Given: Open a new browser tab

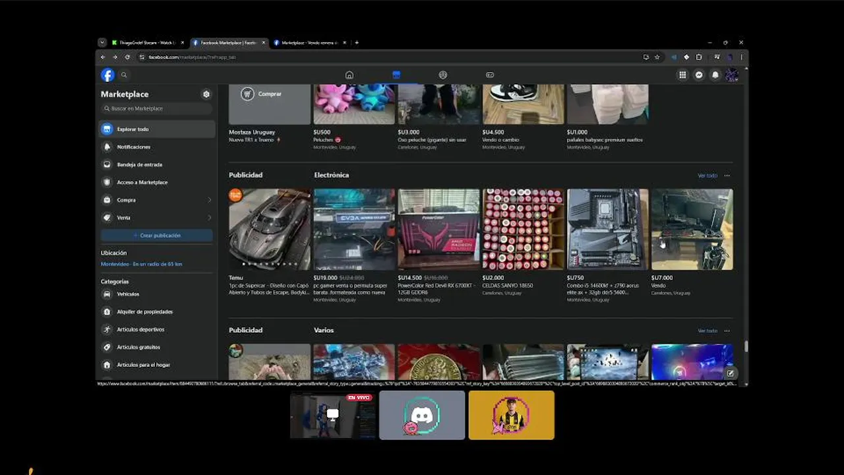Looking at the screenshot, I should [x=357, y=43].
